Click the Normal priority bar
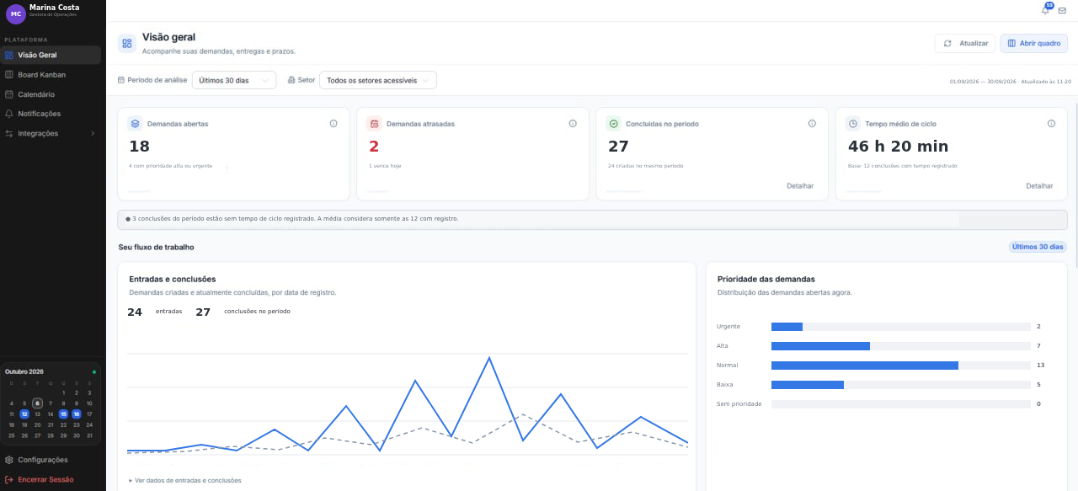Viewport: 1078px width, 491px height. pyautogui.click(x=865, y=366)
